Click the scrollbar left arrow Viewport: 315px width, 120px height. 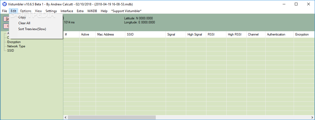pos(65,117)
